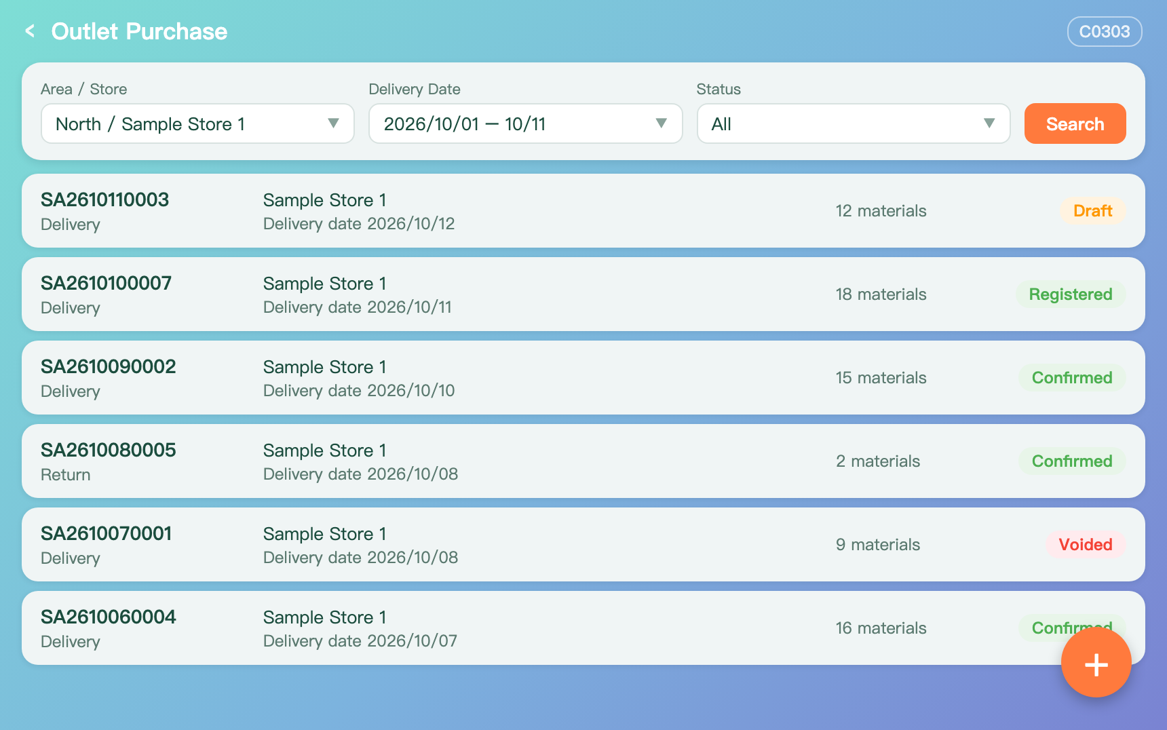Click the 12 materials text

pos(881,211)
